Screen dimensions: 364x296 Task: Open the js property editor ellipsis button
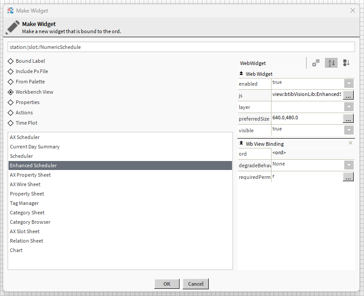[348, 95]
